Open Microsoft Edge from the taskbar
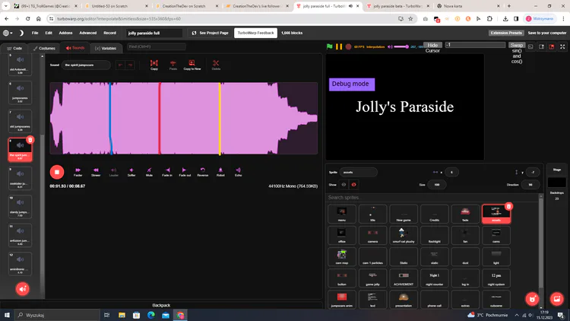 tap(151, 315)
